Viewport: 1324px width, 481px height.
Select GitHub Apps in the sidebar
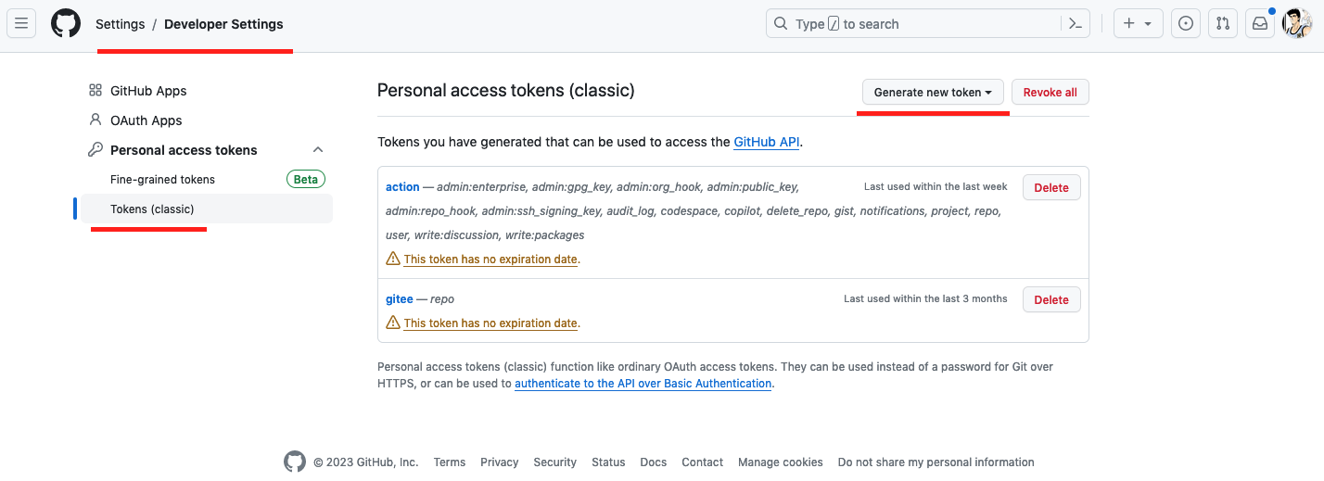coord(148,91)
